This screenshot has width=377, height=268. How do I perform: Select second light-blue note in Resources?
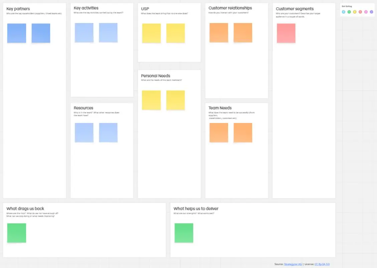pyautogui.click(x=108, y=133)
